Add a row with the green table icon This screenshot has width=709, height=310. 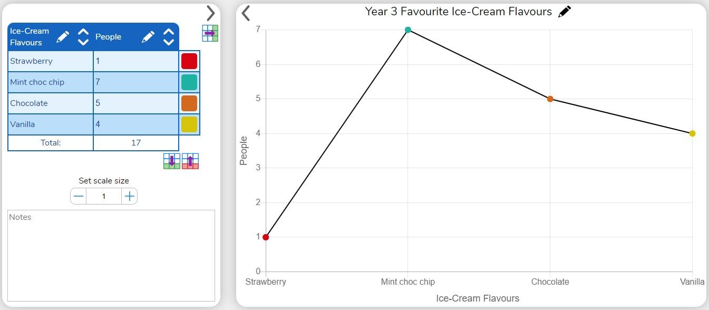click(172, 161)
